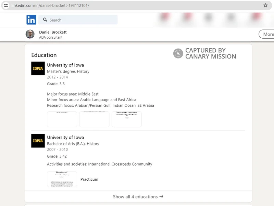Open University of Iowa Bachelor of Arts entry
The image size is (274, 206).
tap(65, 138)
